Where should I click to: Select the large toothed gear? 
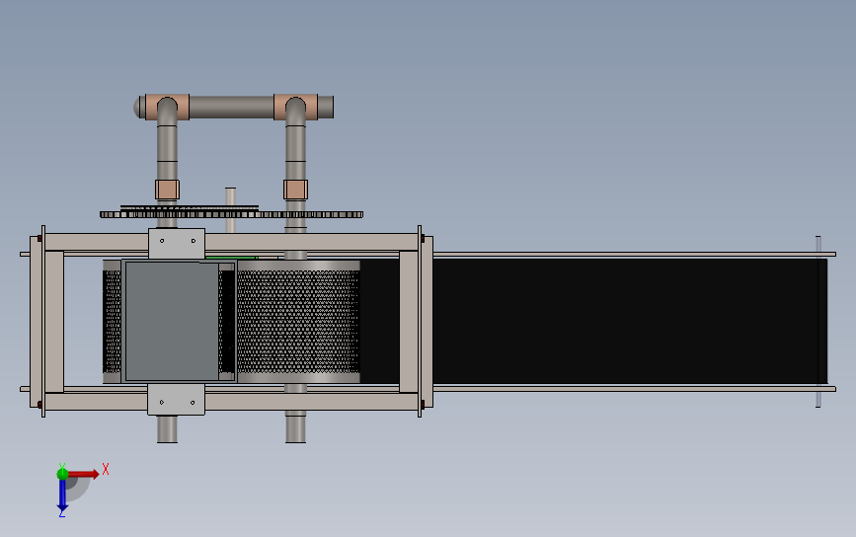(231, 214)
